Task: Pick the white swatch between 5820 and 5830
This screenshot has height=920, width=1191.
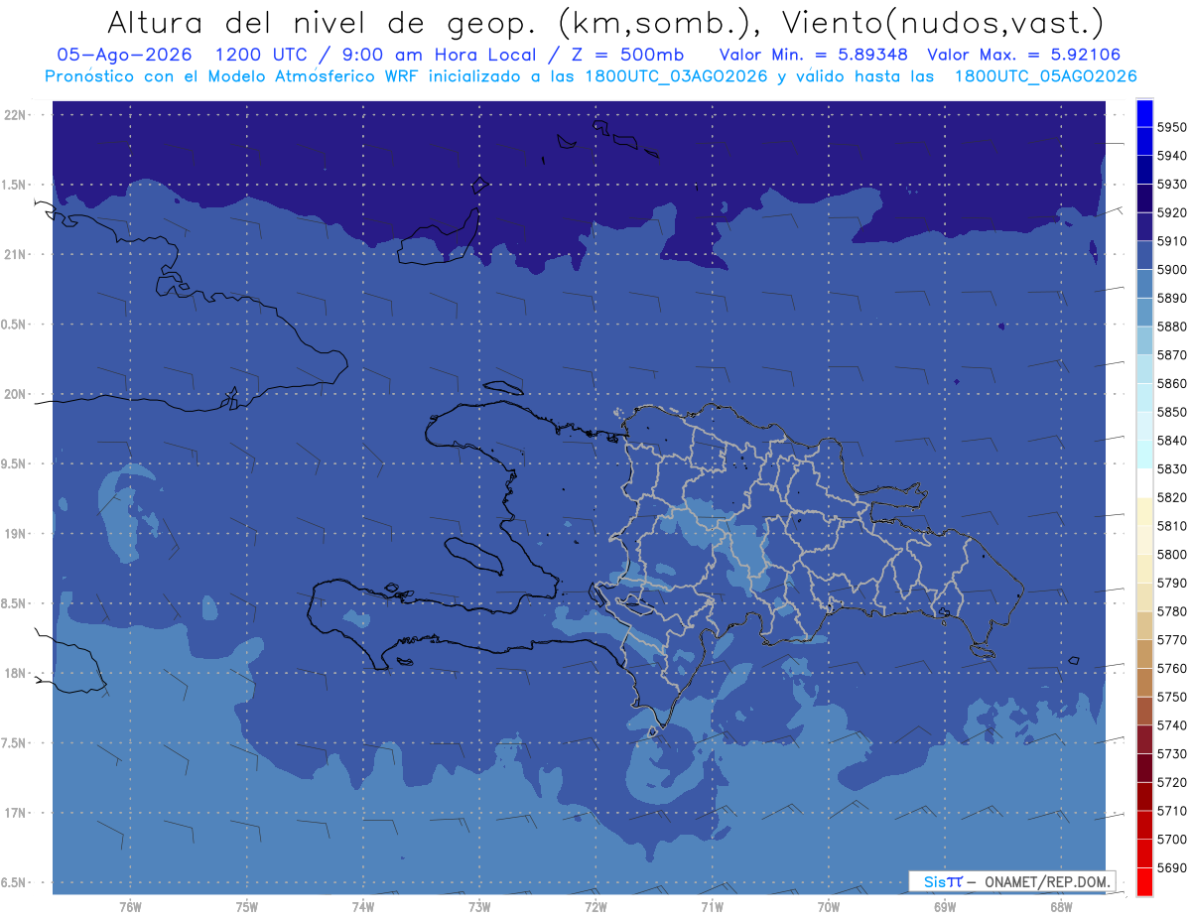Action: pyautogui.click(x=1144, y=483)
